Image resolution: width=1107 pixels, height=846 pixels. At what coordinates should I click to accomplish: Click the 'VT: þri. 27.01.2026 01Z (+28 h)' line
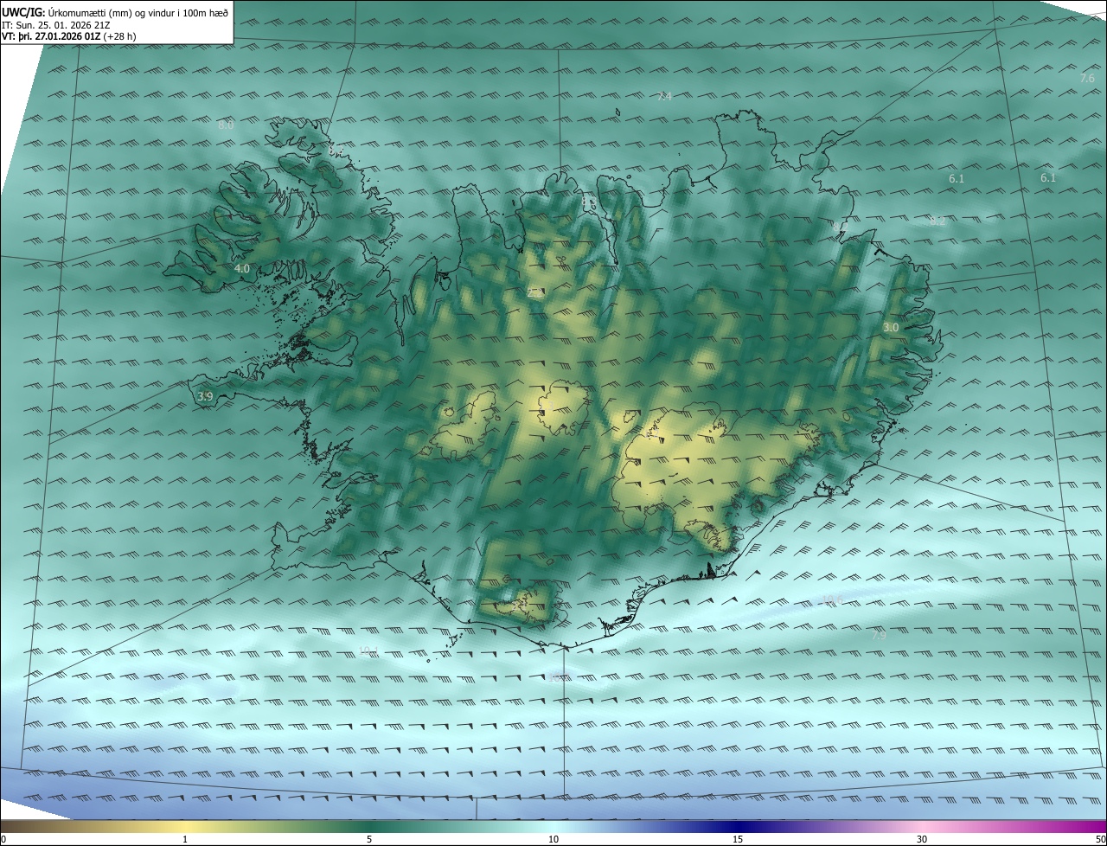(x=68, y=36)
